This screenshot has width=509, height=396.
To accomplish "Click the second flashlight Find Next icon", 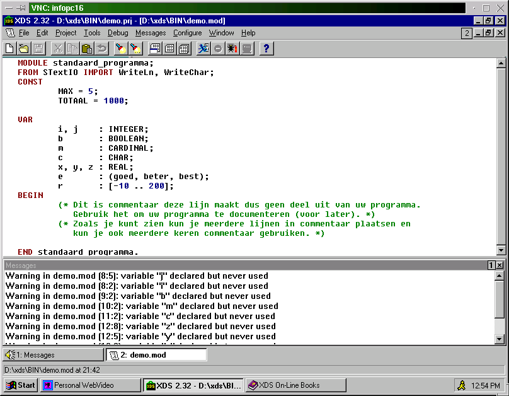I will click(135, 49).
